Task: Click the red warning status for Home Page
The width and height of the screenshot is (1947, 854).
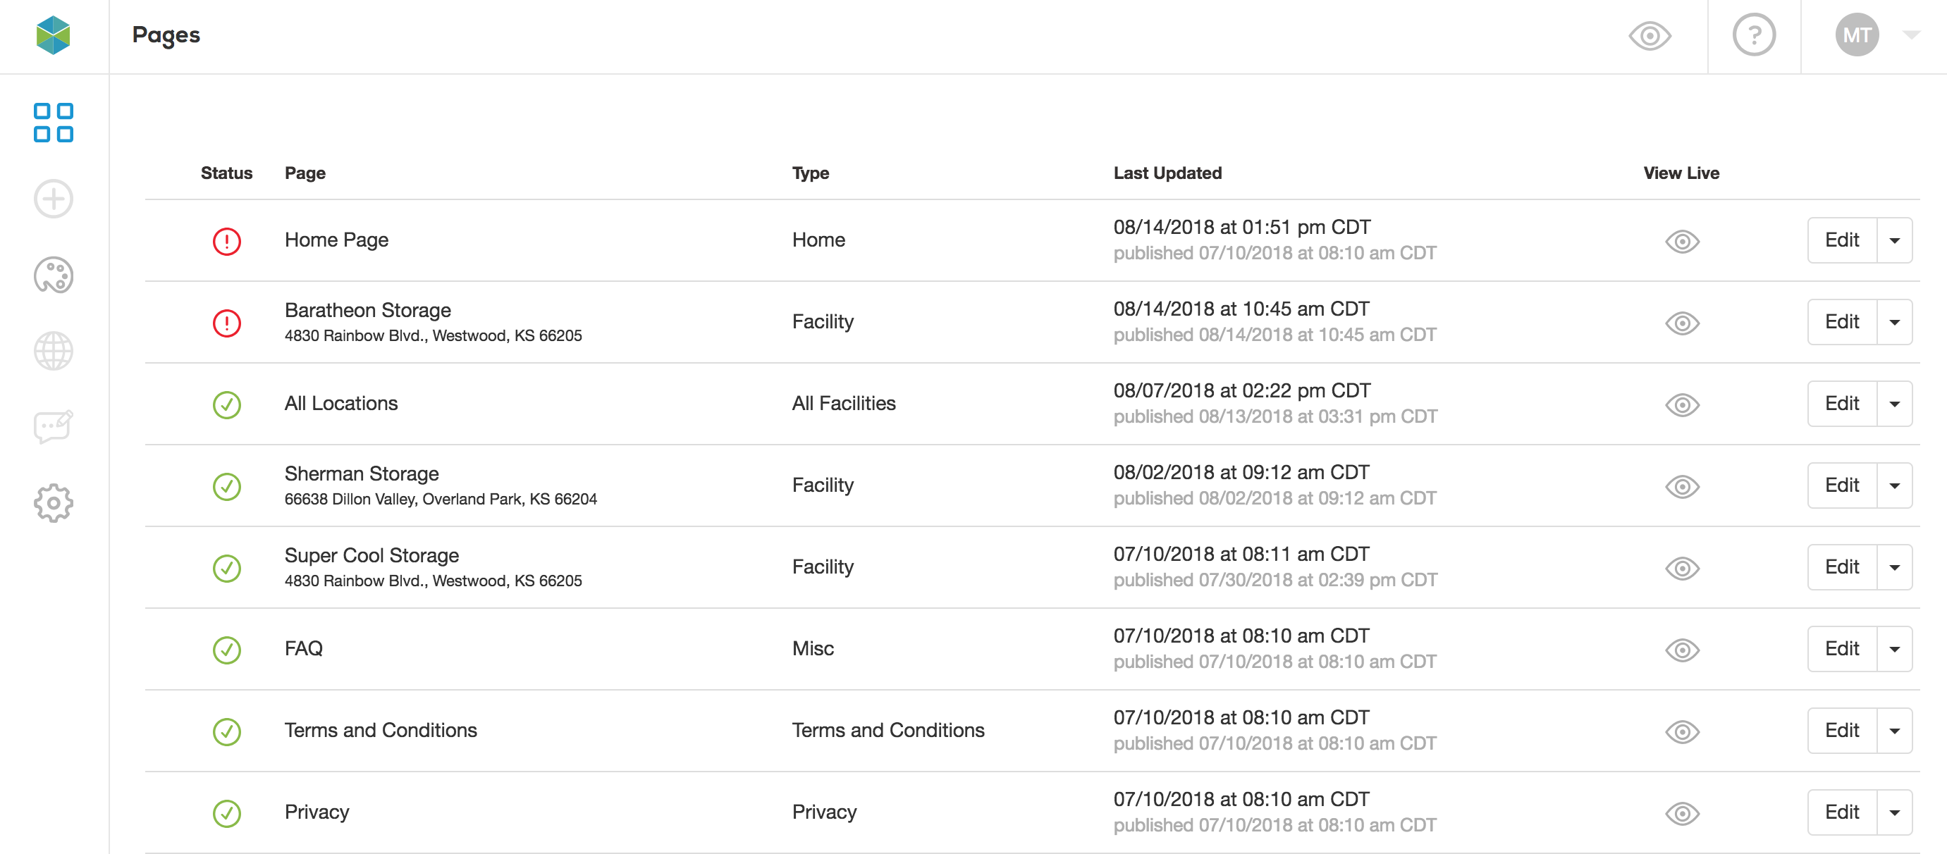Action: (227, 241)
